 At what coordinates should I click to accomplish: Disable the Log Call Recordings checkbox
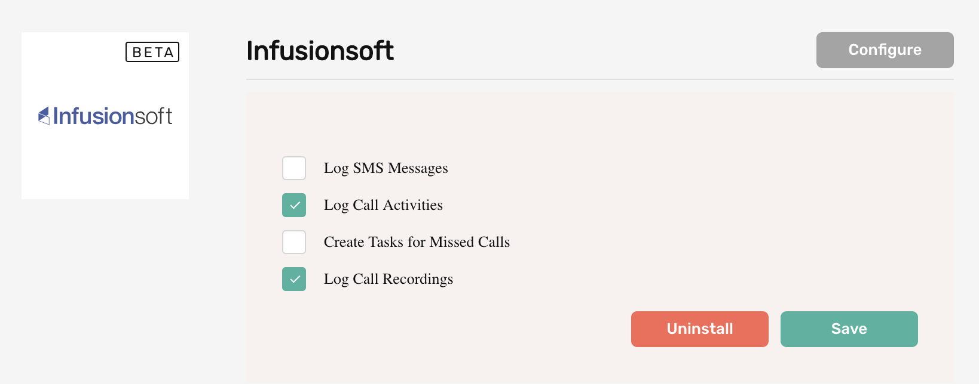(294, 279)
